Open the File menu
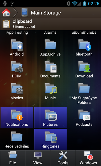The height and width of the screenshot is (166, 101). pos(13,158)
